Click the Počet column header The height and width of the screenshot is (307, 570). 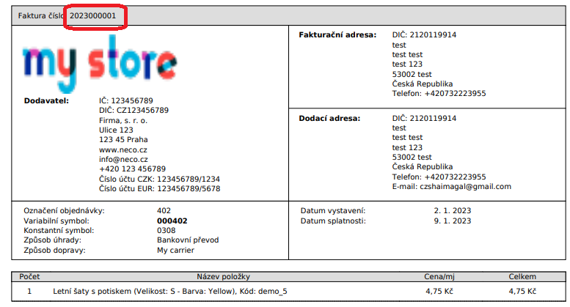pyautogui.click(x=29, y=277)
